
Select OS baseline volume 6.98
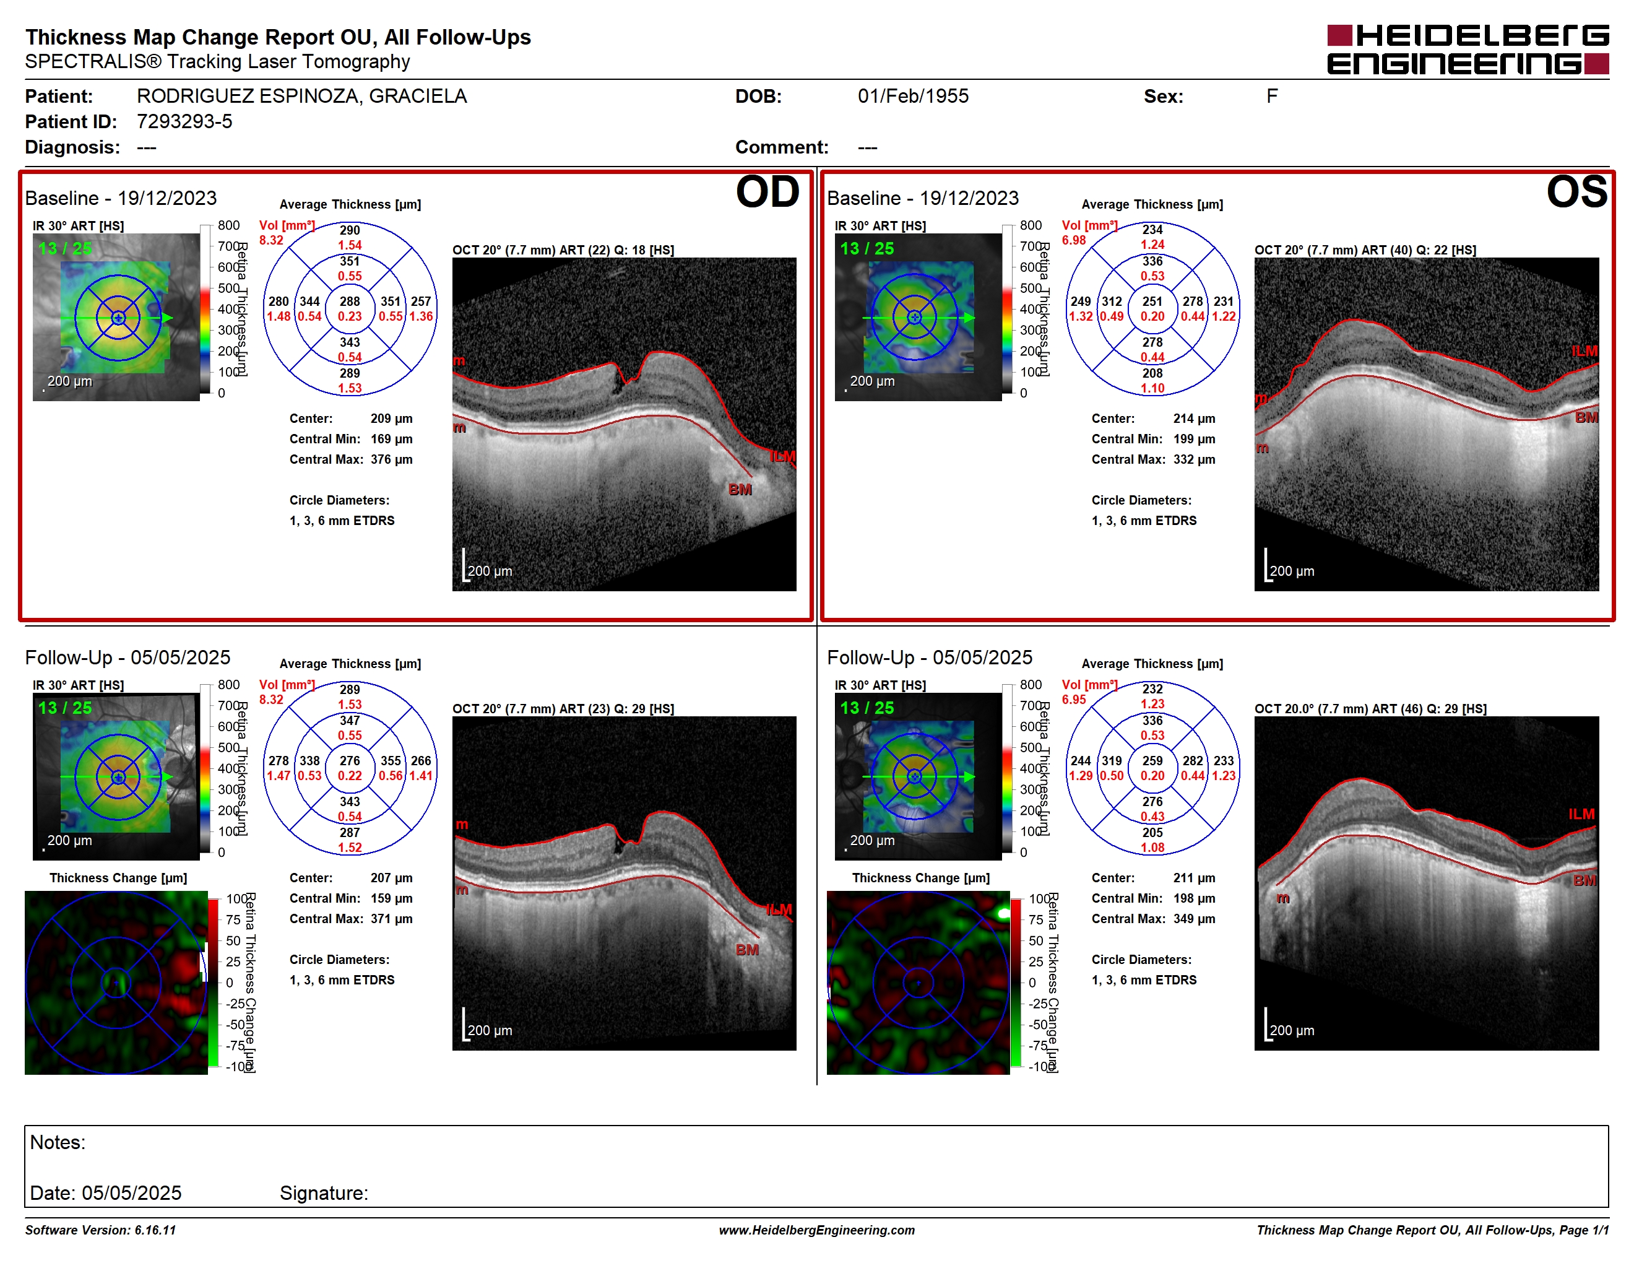(x=1074, y=240)
